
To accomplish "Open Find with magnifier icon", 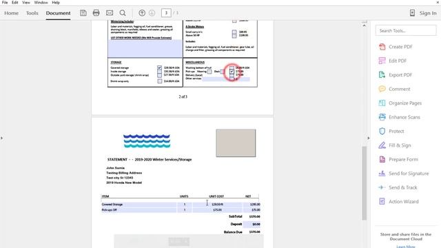I will point(123,13).
